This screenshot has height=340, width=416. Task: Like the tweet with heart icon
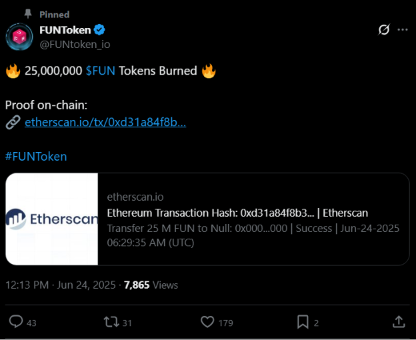[x=208, y=323]
